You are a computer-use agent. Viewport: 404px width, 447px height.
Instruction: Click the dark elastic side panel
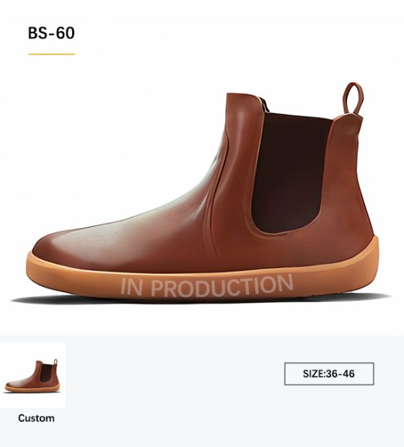pos(291,171)
